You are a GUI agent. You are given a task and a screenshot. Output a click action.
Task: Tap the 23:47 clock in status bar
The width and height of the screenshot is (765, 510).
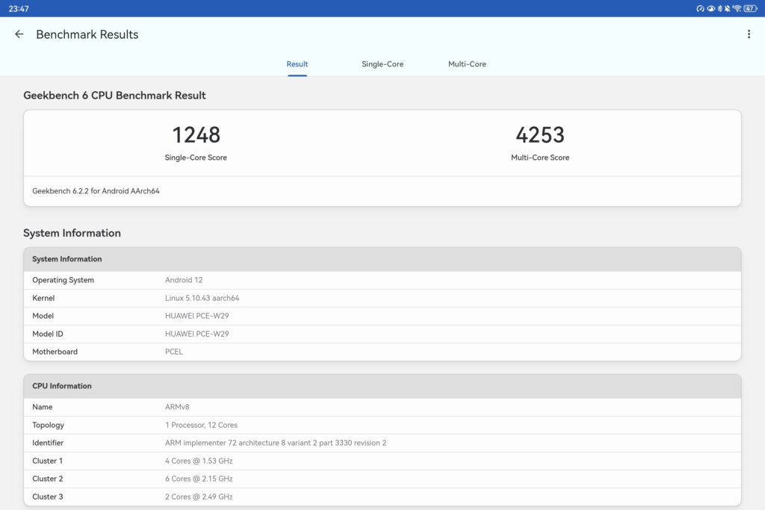(x=19, y=8)
